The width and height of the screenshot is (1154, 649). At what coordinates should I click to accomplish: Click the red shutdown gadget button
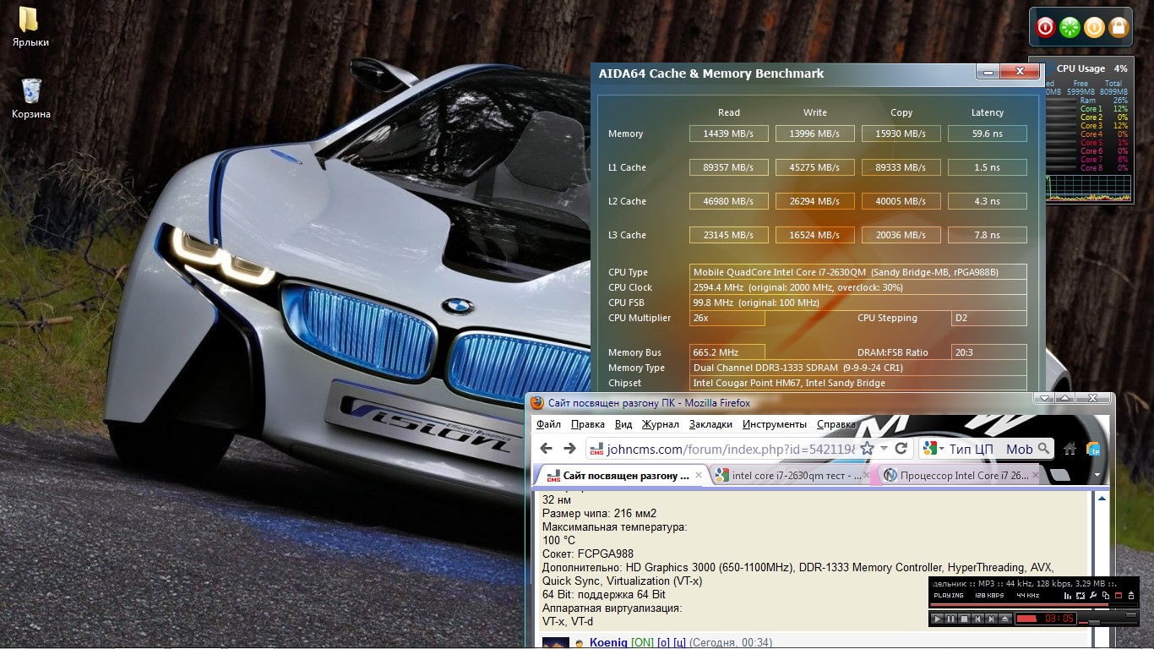1045,28
